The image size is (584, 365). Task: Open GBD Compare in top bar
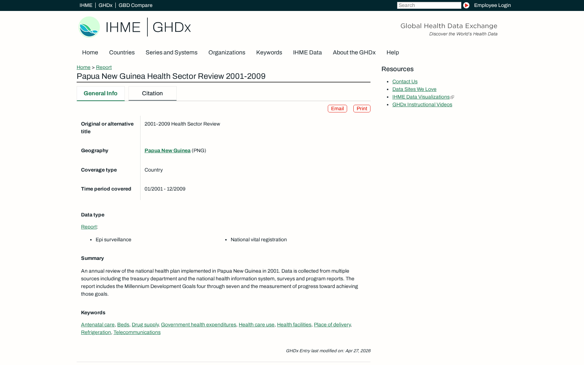pyautogui.click(x=135, y=5)
